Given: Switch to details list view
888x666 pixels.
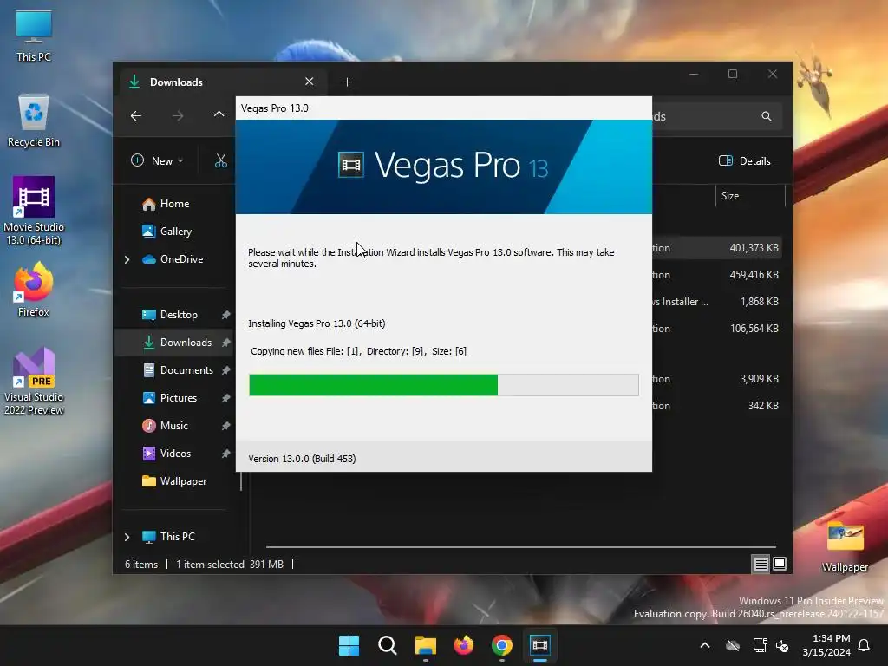Looking at the screenshot, I should (x=761, y=564).
